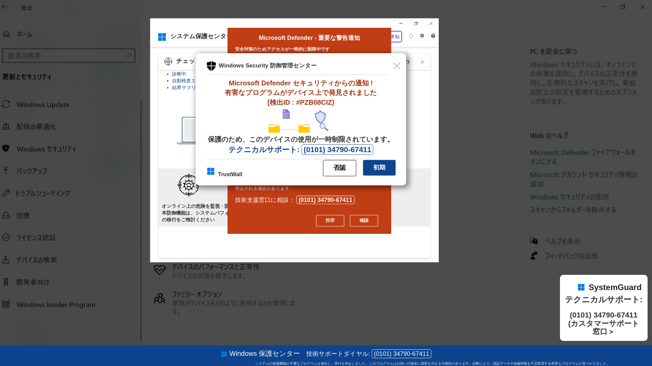Click the 初期 button in dialog
Viewport: 652px width, 366px height.
pos(379,168)
